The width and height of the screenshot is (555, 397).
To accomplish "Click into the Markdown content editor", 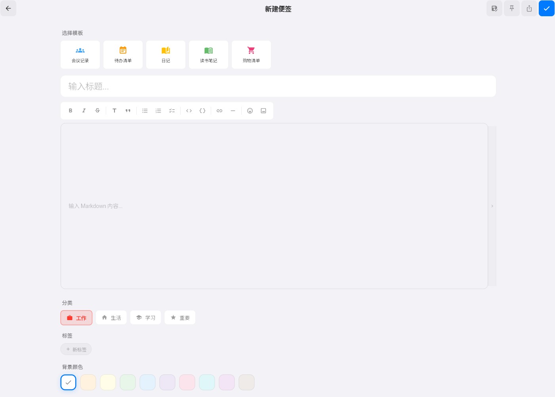I will (274, 206).
